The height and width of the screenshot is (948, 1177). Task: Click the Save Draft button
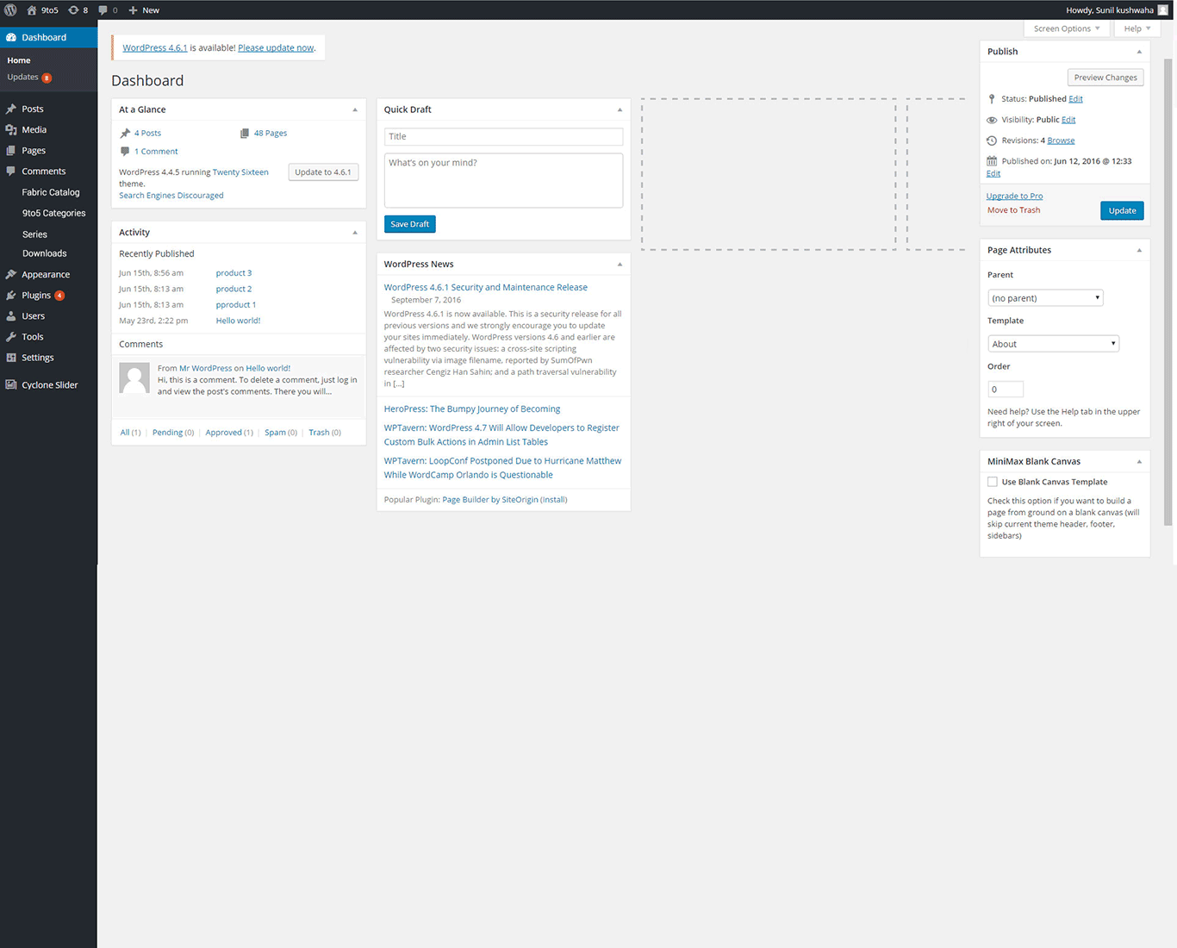click(x=409, y=224)
